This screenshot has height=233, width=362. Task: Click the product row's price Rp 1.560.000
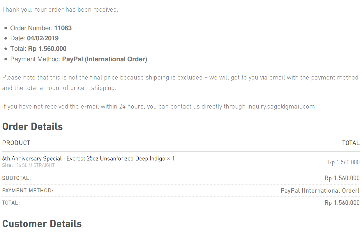point(344,162)
